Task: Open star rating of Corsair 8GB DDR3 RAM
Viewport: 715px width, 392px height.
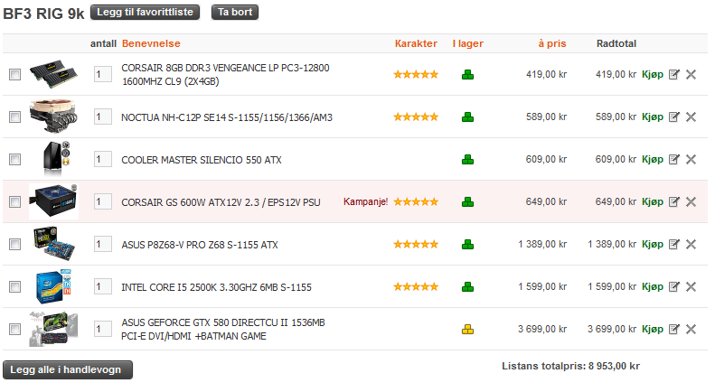Action: pyautogui.click(x=416, y=74)
